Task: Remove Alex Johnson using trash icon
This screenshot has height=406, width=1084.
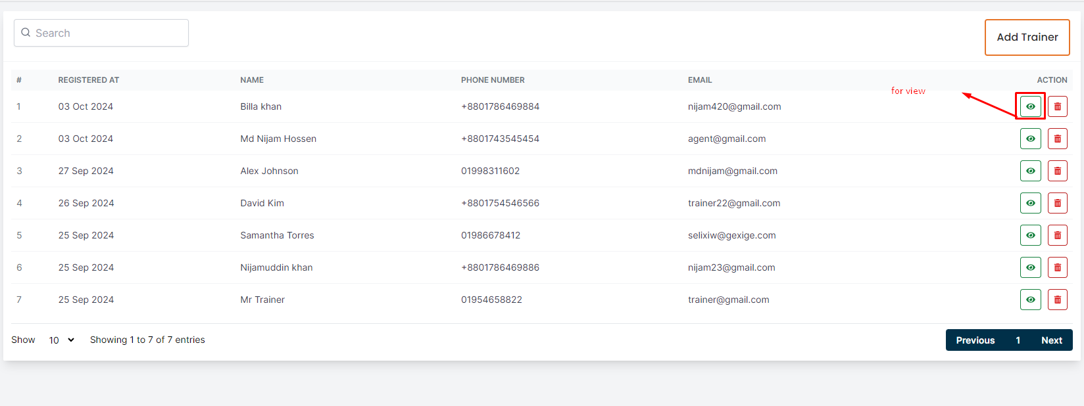Action: 1057,171
